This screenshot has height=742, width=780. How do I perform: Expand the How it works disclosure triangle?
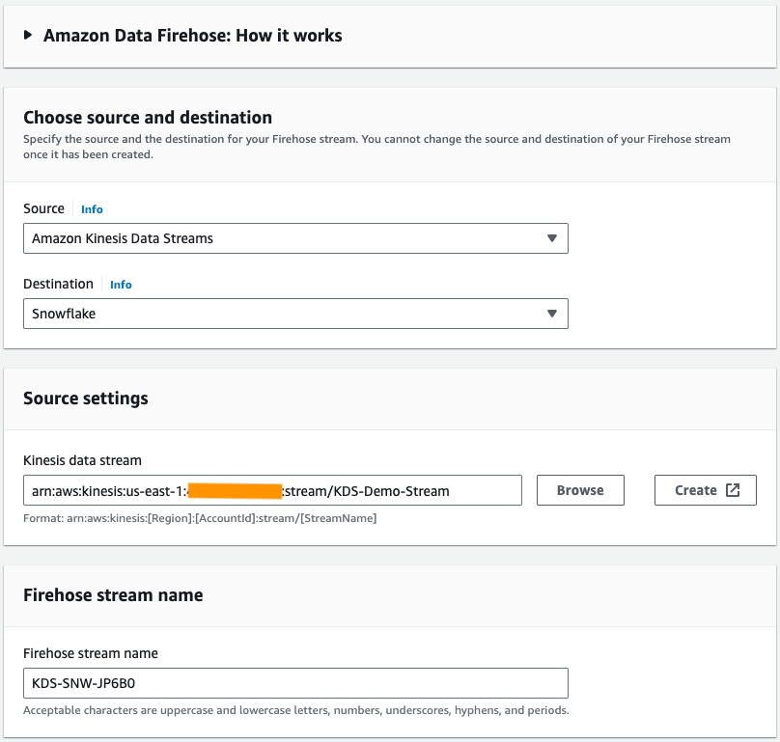point(28,36)
